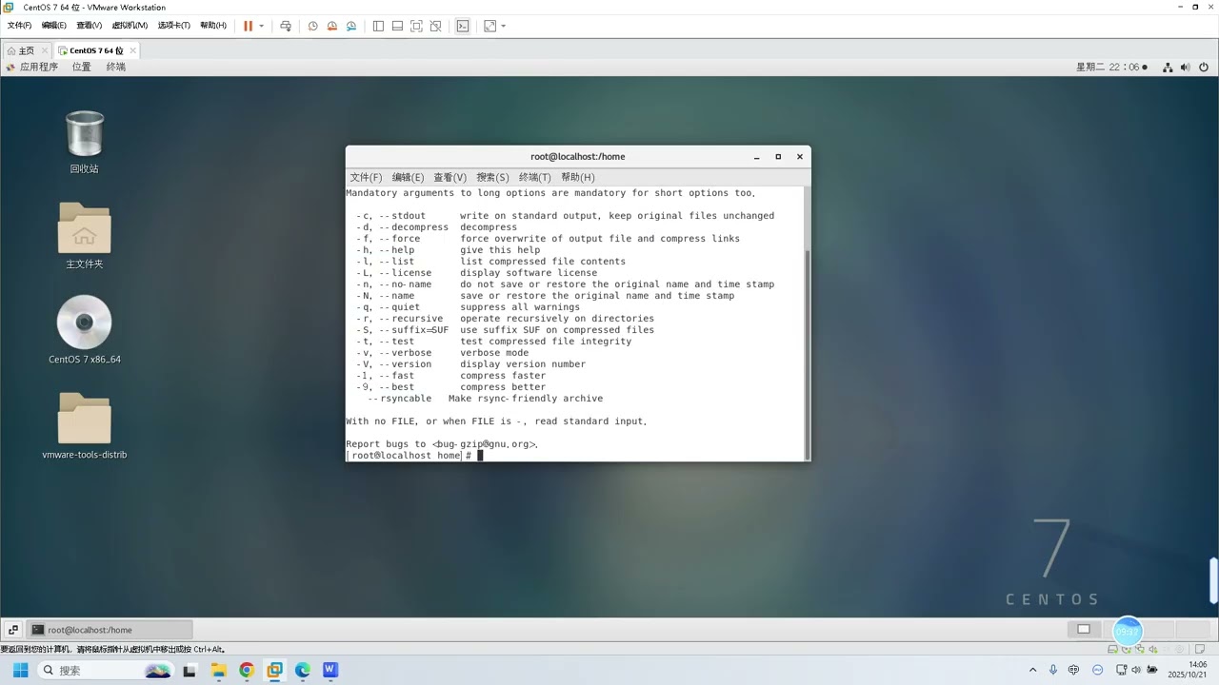Open terminal 编辑(E) menu

coord(408,177)
